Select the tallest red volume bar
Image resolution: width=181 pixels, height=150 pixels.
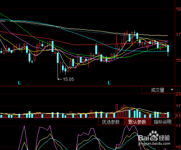point(117,111)
